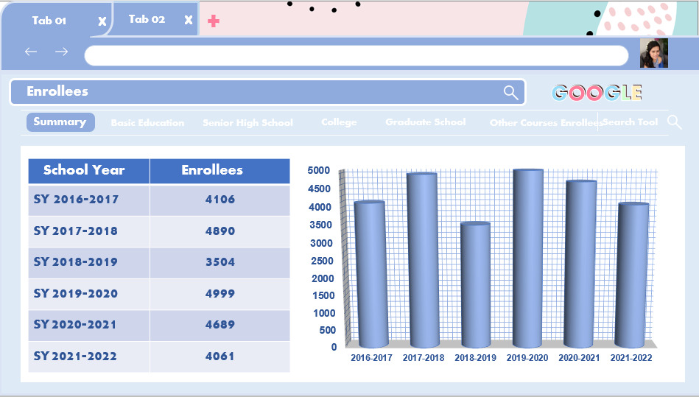Select the Summary tab

[60, 122]
